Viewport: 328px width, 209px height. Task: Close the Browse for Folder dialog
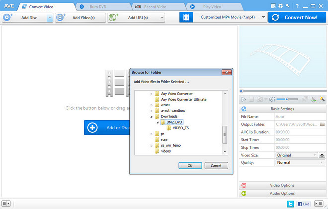226,72
